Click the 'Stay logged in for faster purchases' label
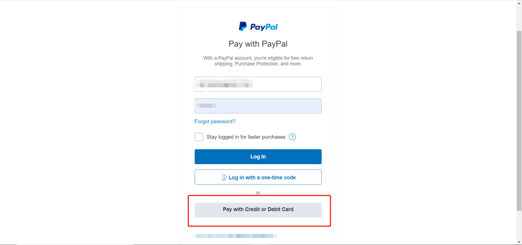Viewport: 522px width, 245px height. click(x=246, y=137)
